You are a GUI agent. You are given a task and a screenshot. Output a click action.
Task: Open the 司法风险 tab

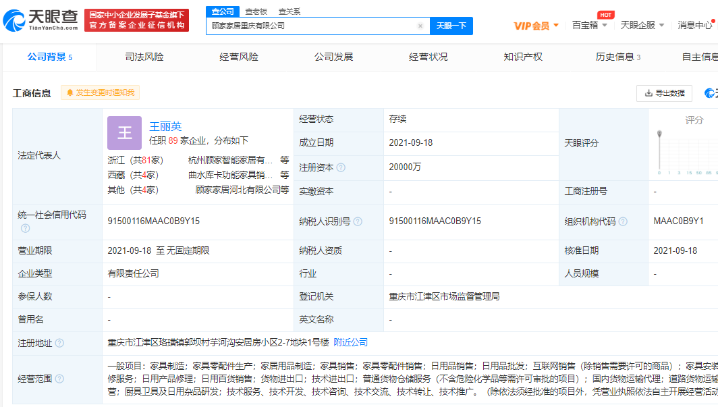(144, 57)
